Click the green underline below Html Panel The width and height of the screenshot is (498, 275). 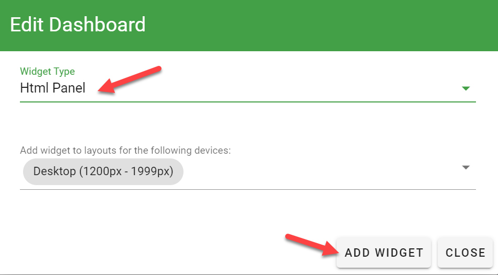pos(247,101)
